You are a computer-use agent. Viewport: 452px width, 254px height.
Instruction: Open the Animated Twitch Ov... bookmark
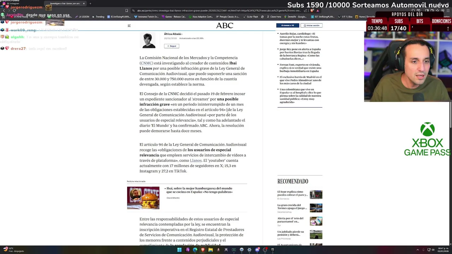pyautogui.click(x=146, y=17)
